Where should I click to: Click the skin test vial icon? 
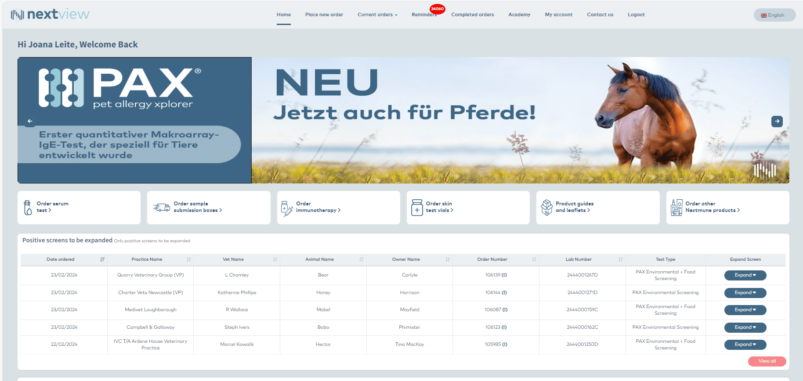(x=417, y=207)
